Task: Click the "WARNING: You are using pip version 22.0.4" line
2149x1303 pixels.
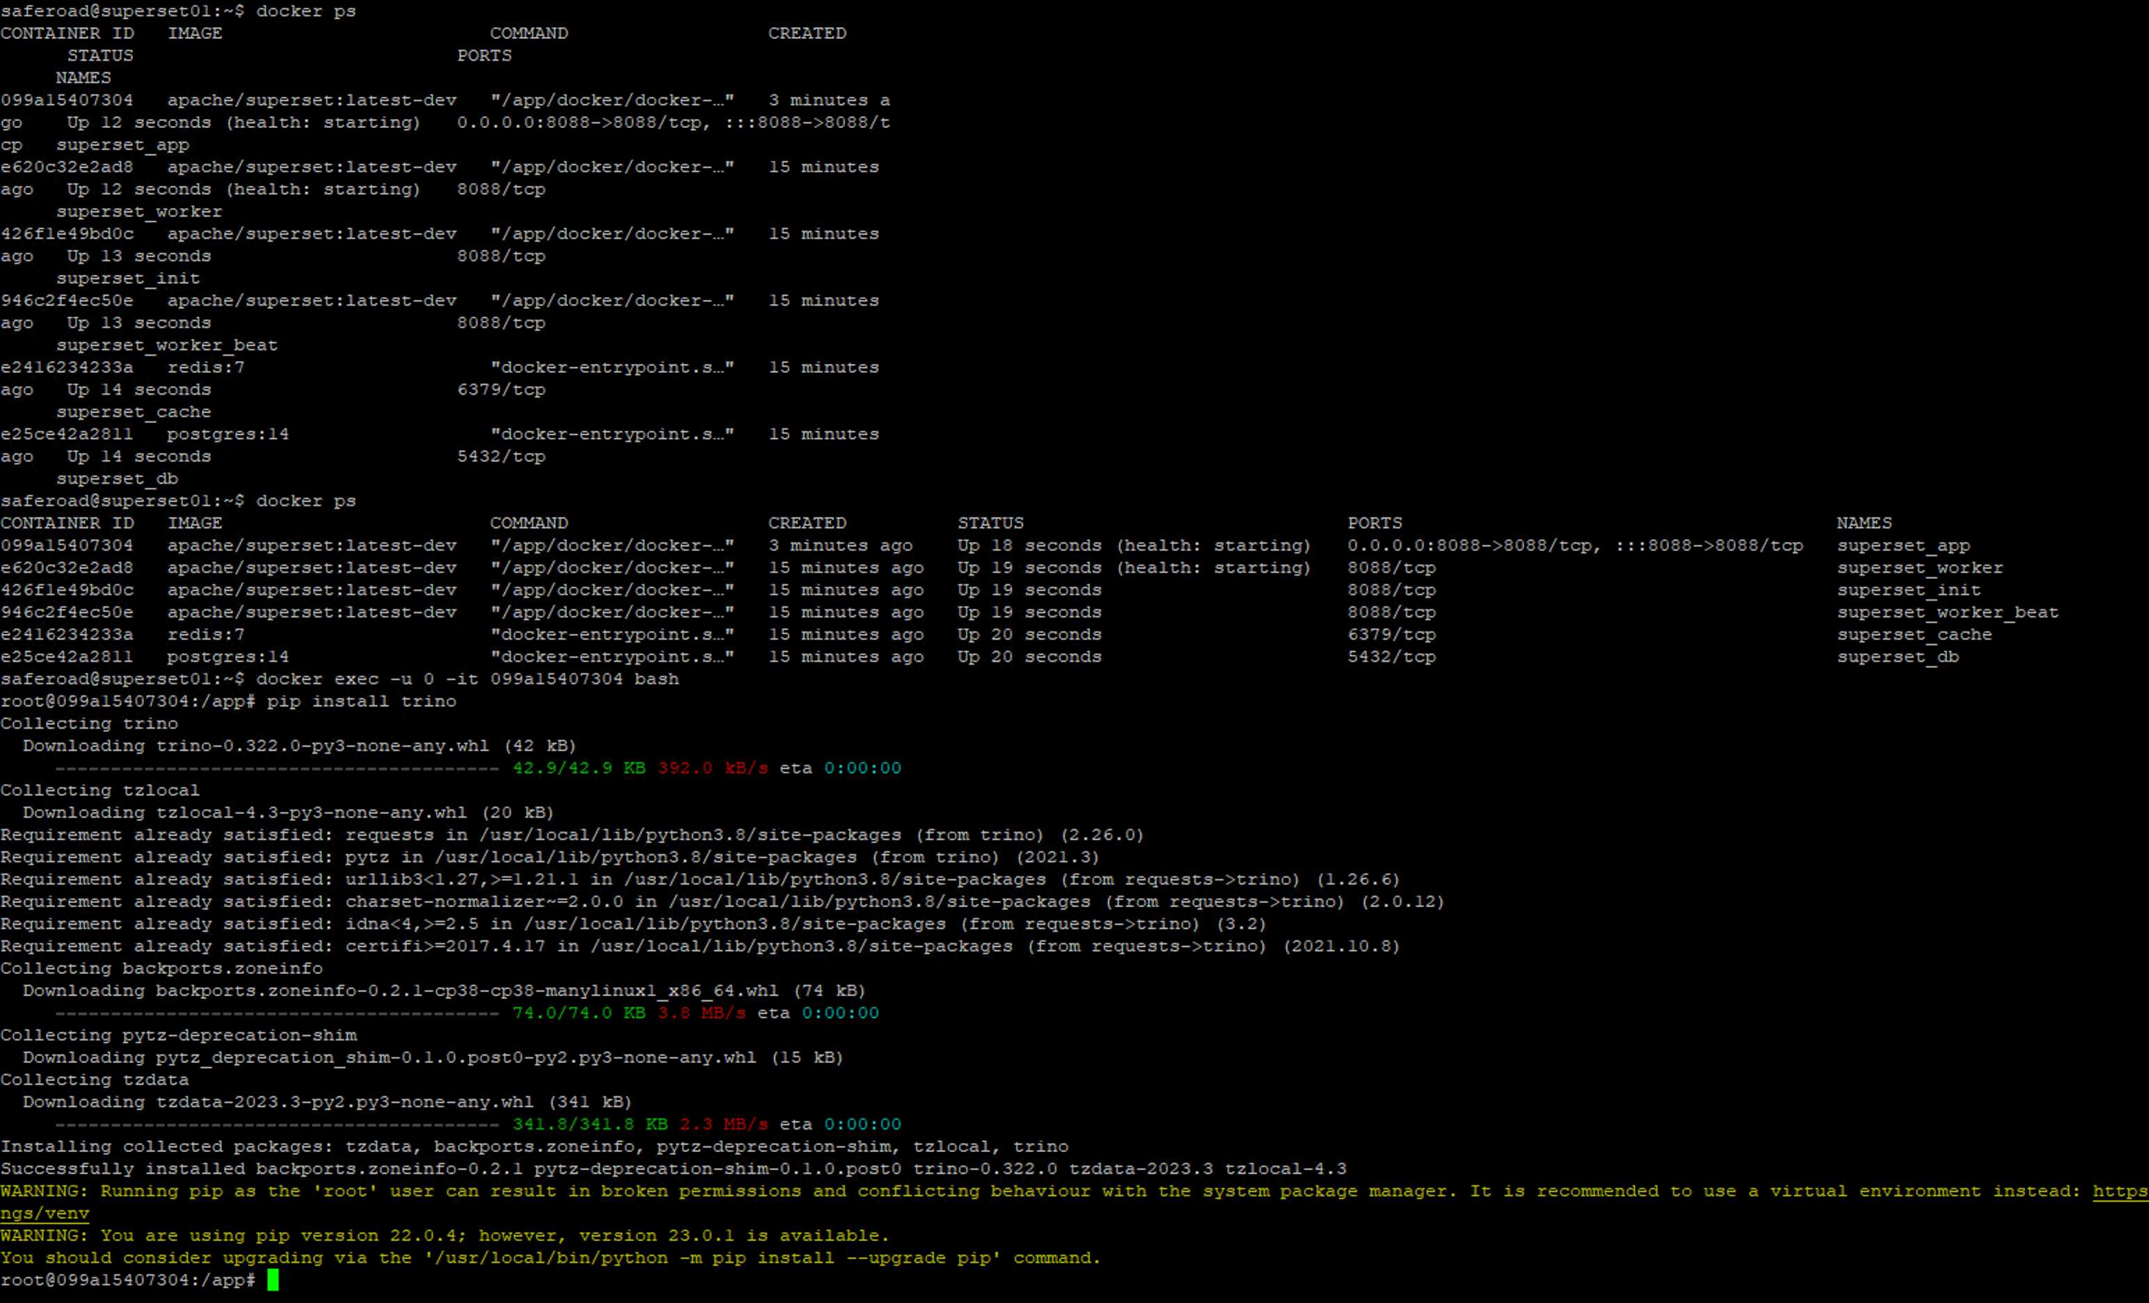Action: coord(445,1236)
